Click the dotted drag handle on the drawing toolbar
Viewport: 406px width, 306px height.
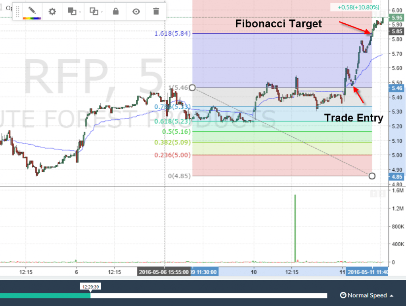pos(17,11)
